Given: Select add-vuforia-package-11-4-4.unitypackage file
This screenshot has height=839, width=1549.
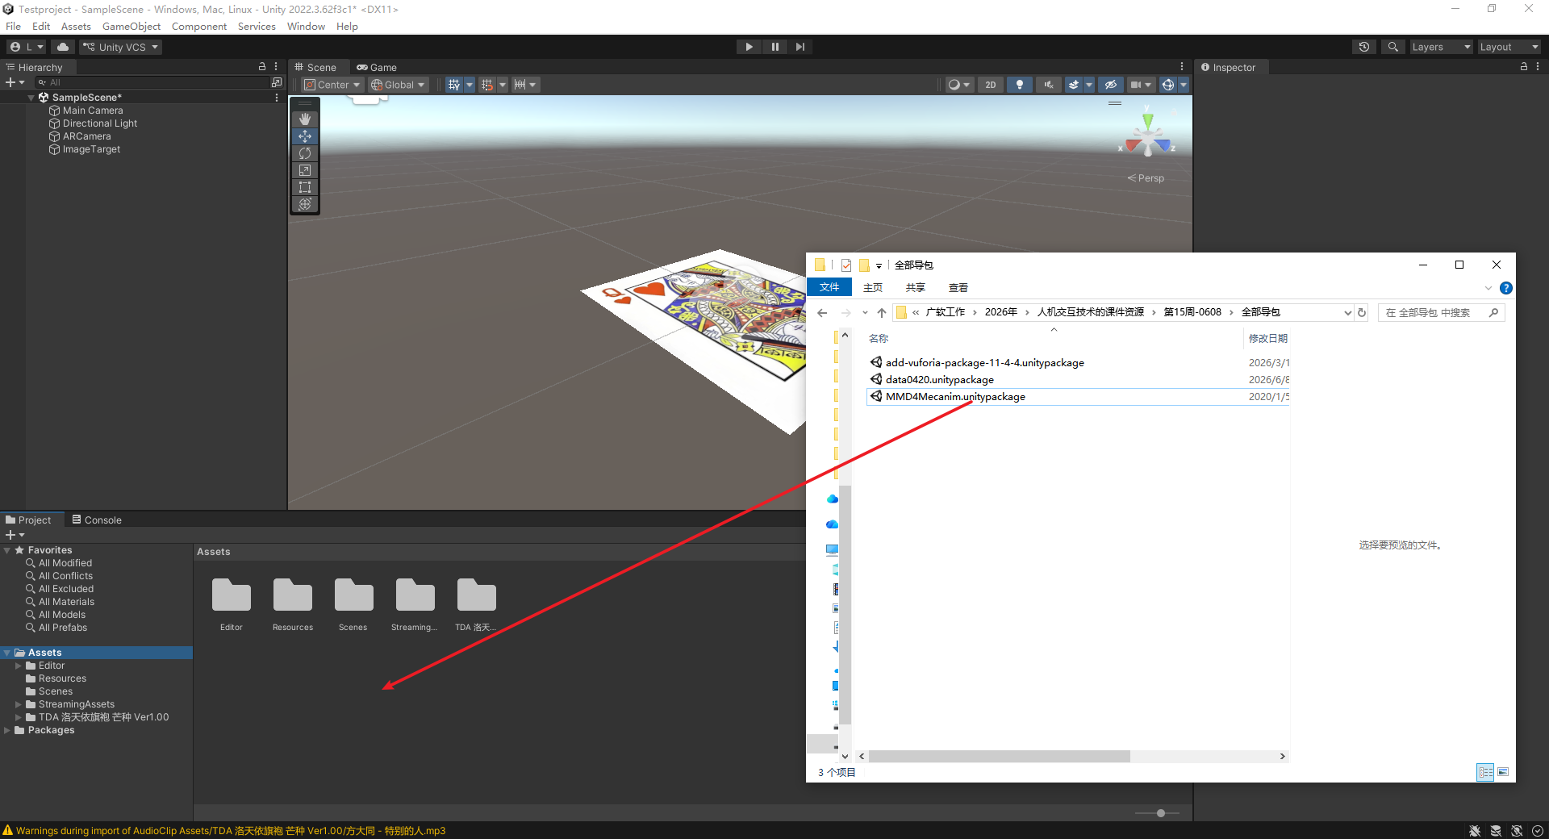Looking at the screenshot, I should coord(984,363).
